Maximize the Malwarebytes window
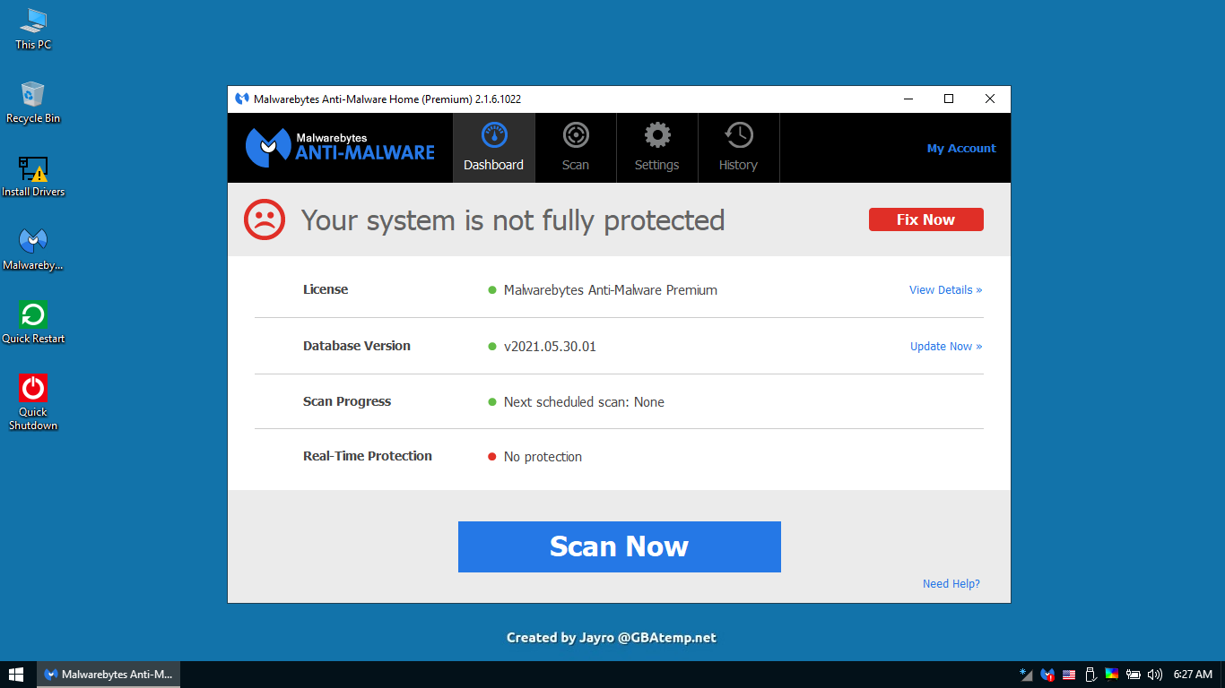 [x=949, y=99]
